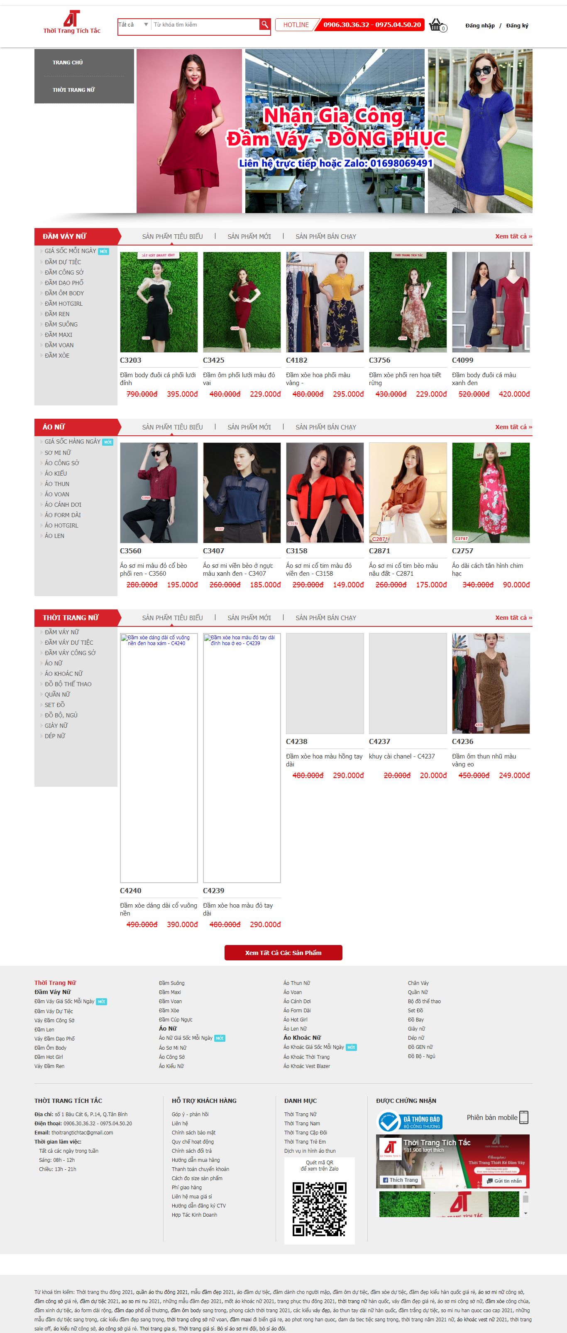Switch to SẢN PHẨM MỚI tab in Đầm Váy Nữ
Image resolution: width=567 pixels, height=1333 pixels.
pyautogui.click(x=249, y=236)
